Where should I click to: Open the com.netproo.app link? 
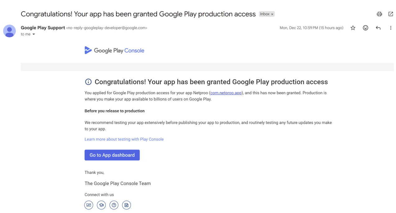226,93
